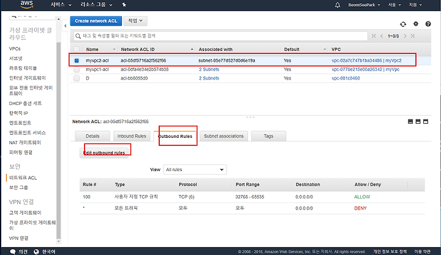Set details pane to smallest layout icon
441x255 pixels.
pos(410,121)
